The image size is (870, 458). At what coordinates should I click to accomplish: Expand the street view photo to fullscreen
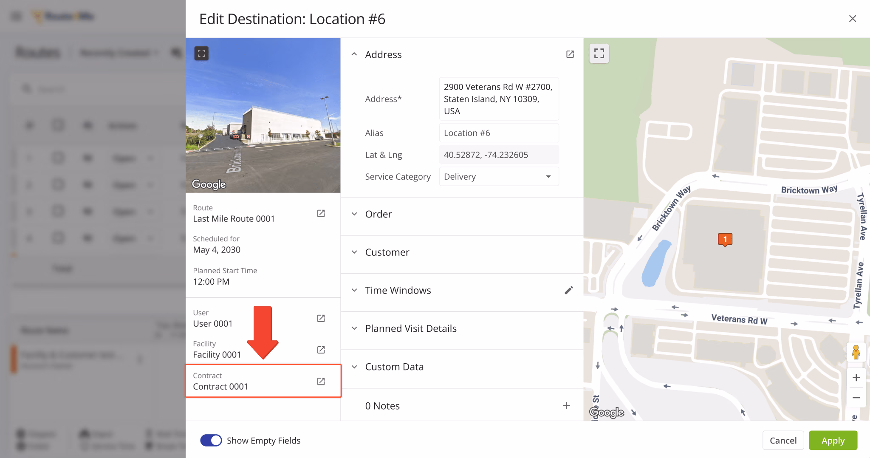[201, 53]
